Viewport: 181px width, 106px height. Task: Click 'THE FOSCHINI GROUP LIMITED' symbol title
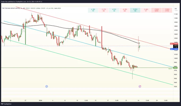click(11, 8)
